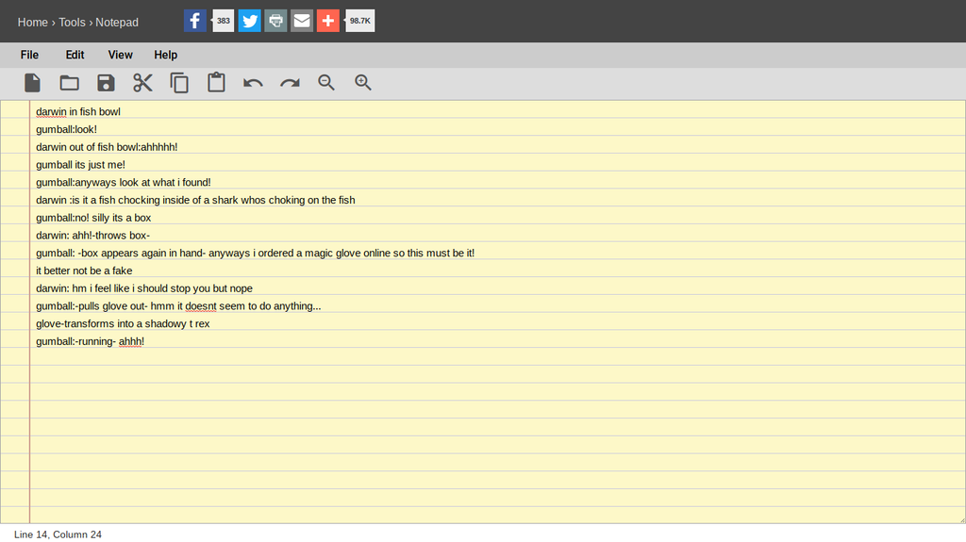Save the note with the floppy disk icon
Screen dimensions: 966x542
pos(106,83)
